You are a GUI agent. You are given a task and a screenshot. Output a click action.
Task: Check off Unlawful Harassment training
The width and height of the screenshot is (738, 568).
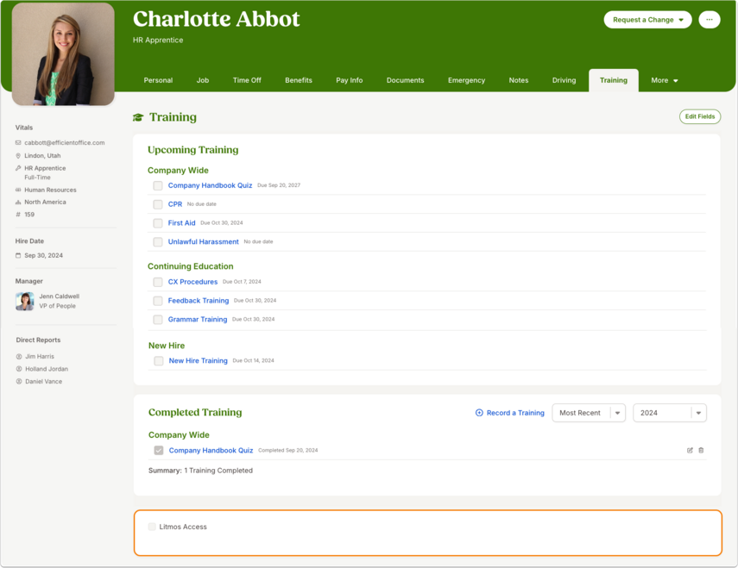(x=158, y=242)
